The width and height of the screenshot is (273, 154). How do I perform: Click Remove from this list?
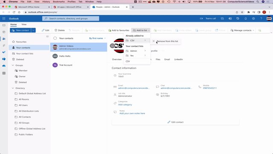click(x=167, y=41)
